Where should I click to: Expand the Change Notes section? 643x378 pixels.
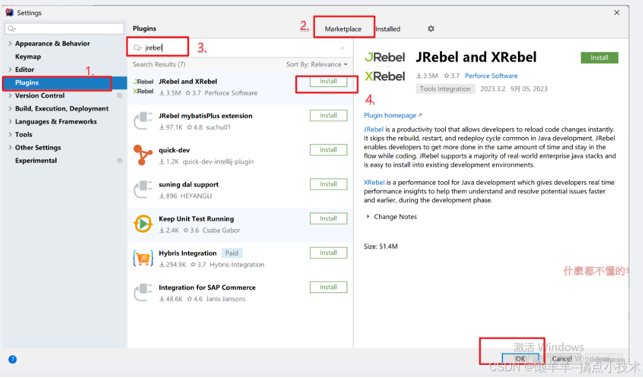[368, 217]
